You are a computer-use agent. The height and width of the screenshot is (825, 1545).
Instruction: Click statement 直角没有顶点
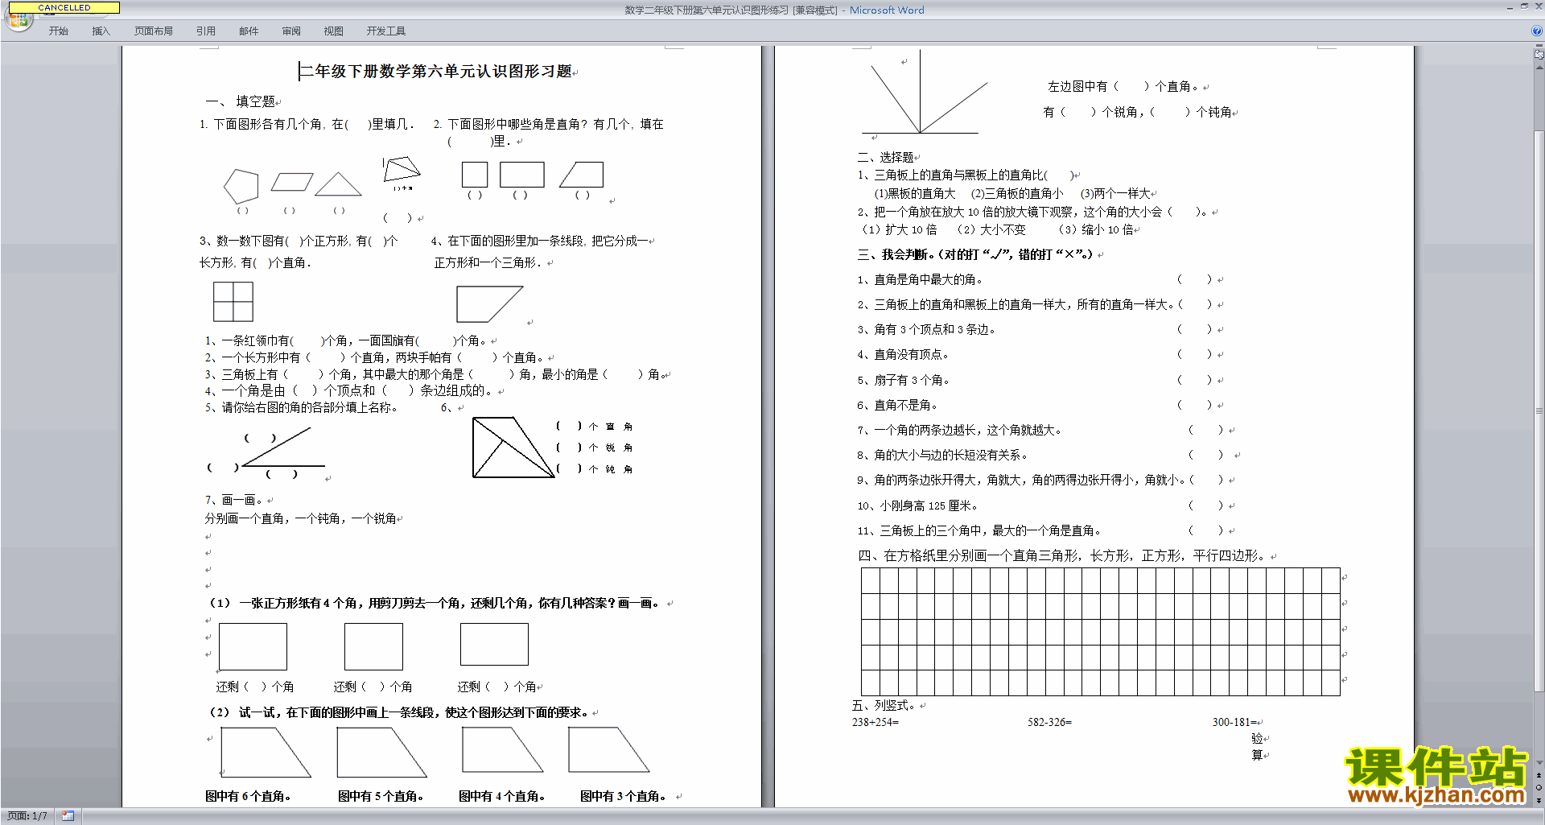pos(904,354)
